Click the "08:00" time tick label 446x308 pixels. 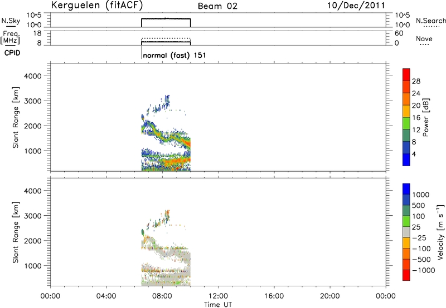(x=162, y=296)
